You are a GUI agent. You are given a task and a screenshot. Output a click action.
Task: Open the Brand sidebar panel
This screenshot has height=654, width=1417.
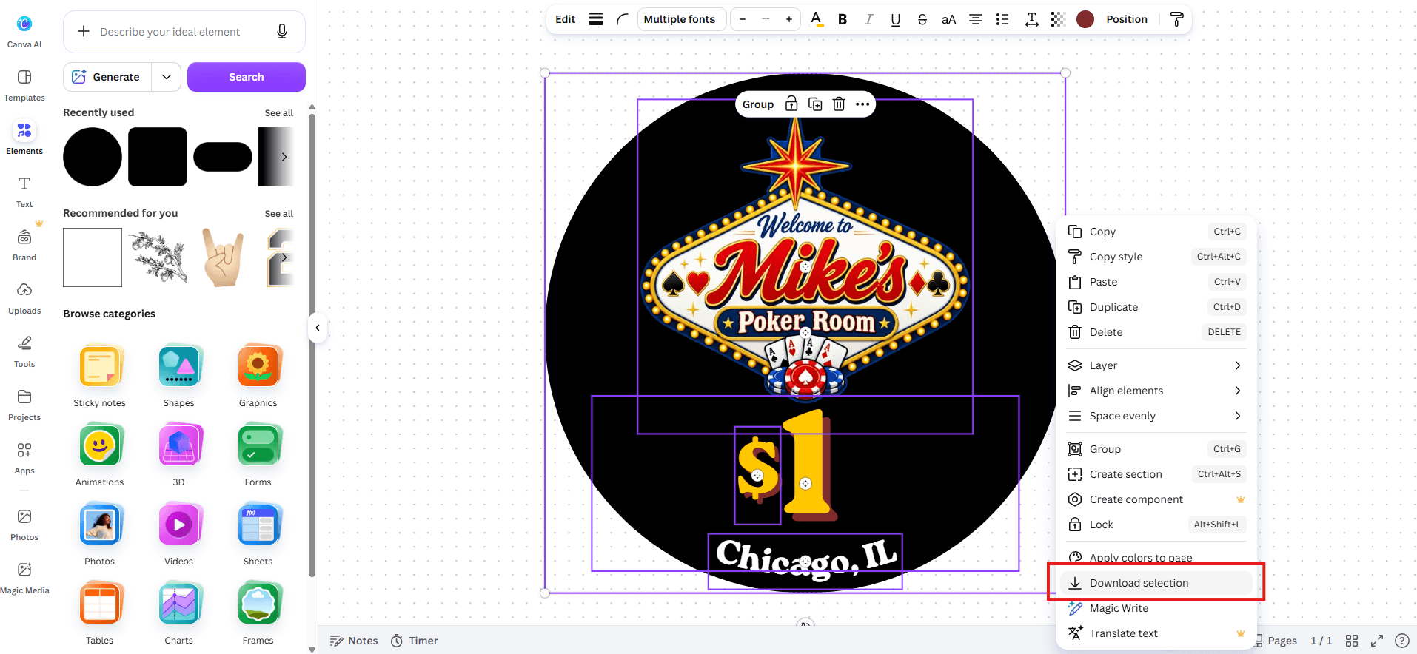(24, 245)
